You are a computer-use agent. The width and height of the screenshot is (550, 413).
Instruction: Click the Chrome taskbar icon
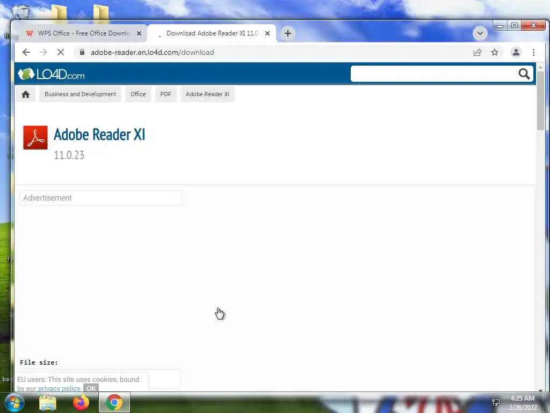114,402
